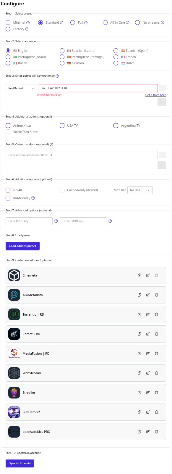Select Spanish (Spain) language
This screenshot has height=474, width=172.
click(x=116, y=50)
